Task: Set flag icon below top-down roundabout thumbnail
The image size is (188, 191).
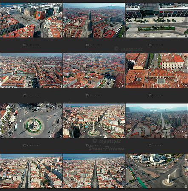Action: pos(25,145)
